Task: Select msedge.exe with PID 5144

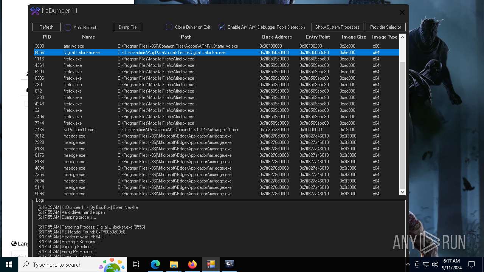Action: (216, 187)
